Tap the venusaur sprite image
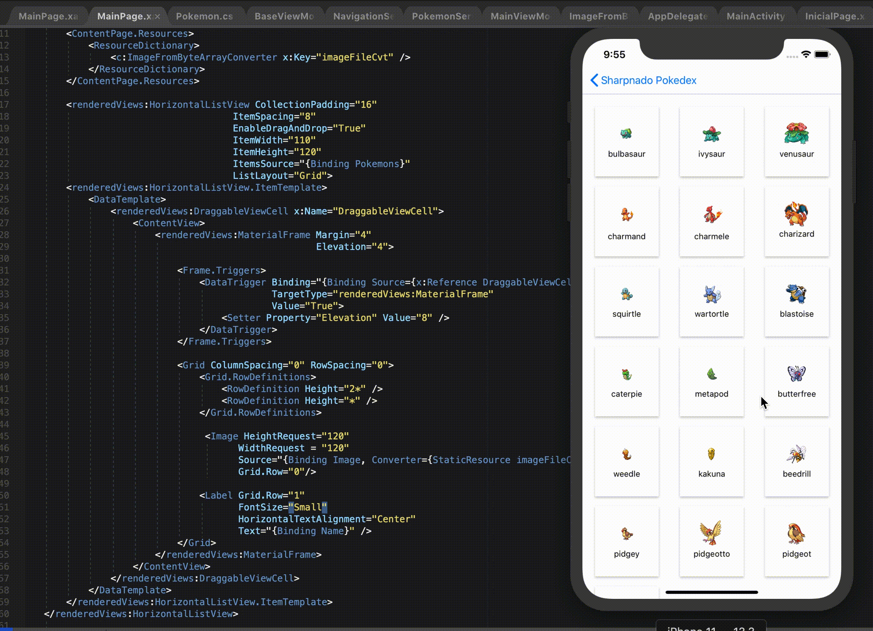This screenshot has width=873, height=631. [x=796, y=133]
